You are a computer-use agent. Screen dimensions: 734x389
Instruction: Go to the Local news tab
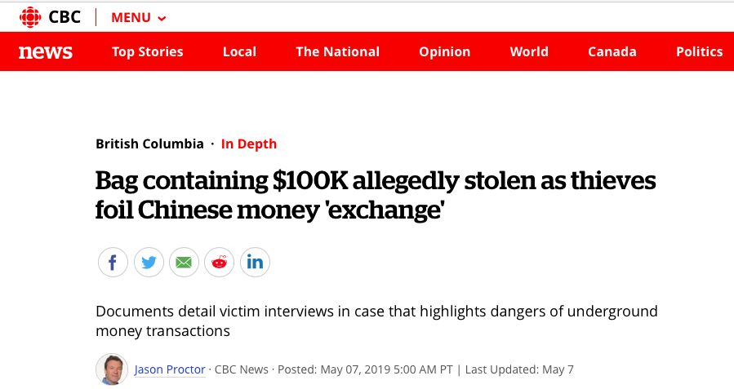coord(240,51)
